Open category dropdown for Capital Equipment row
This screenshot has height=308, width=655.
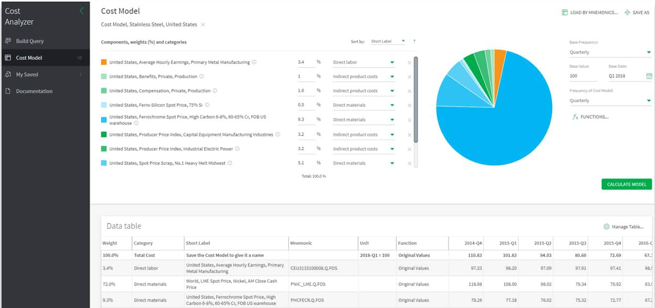click(364, 135)
